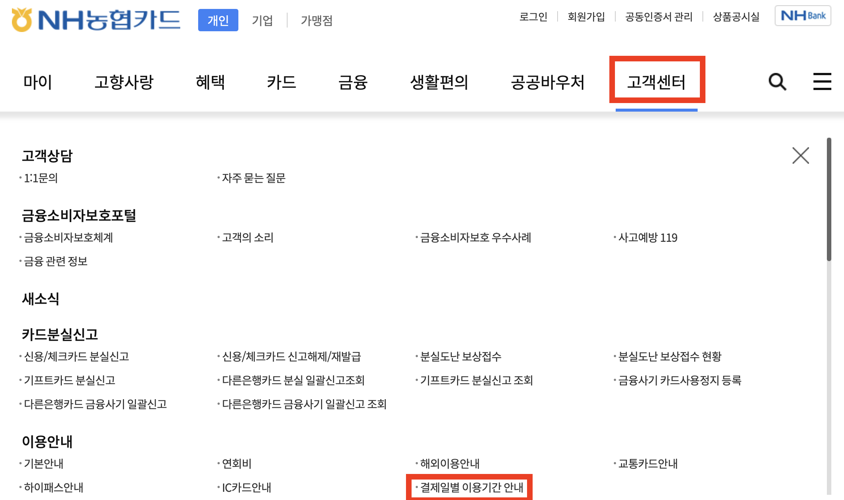Select the 개인 tab
Screen dimensions: 844x500
(x=218, y=20)
